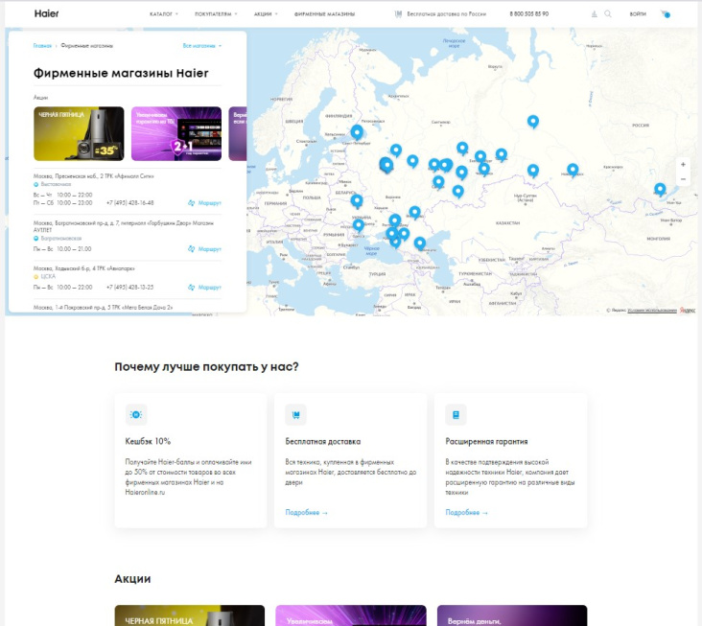Image resolution: width=702 pixels, height=626 pixels.
Task: Click the Кешбэк 10% card icon
Action: click(136, 415)
